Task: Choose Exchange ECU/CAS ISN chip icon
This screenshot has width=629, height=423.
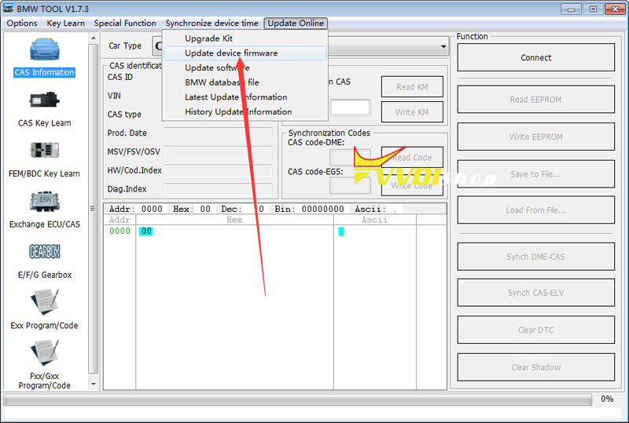Action: click(x=45, y=202)
